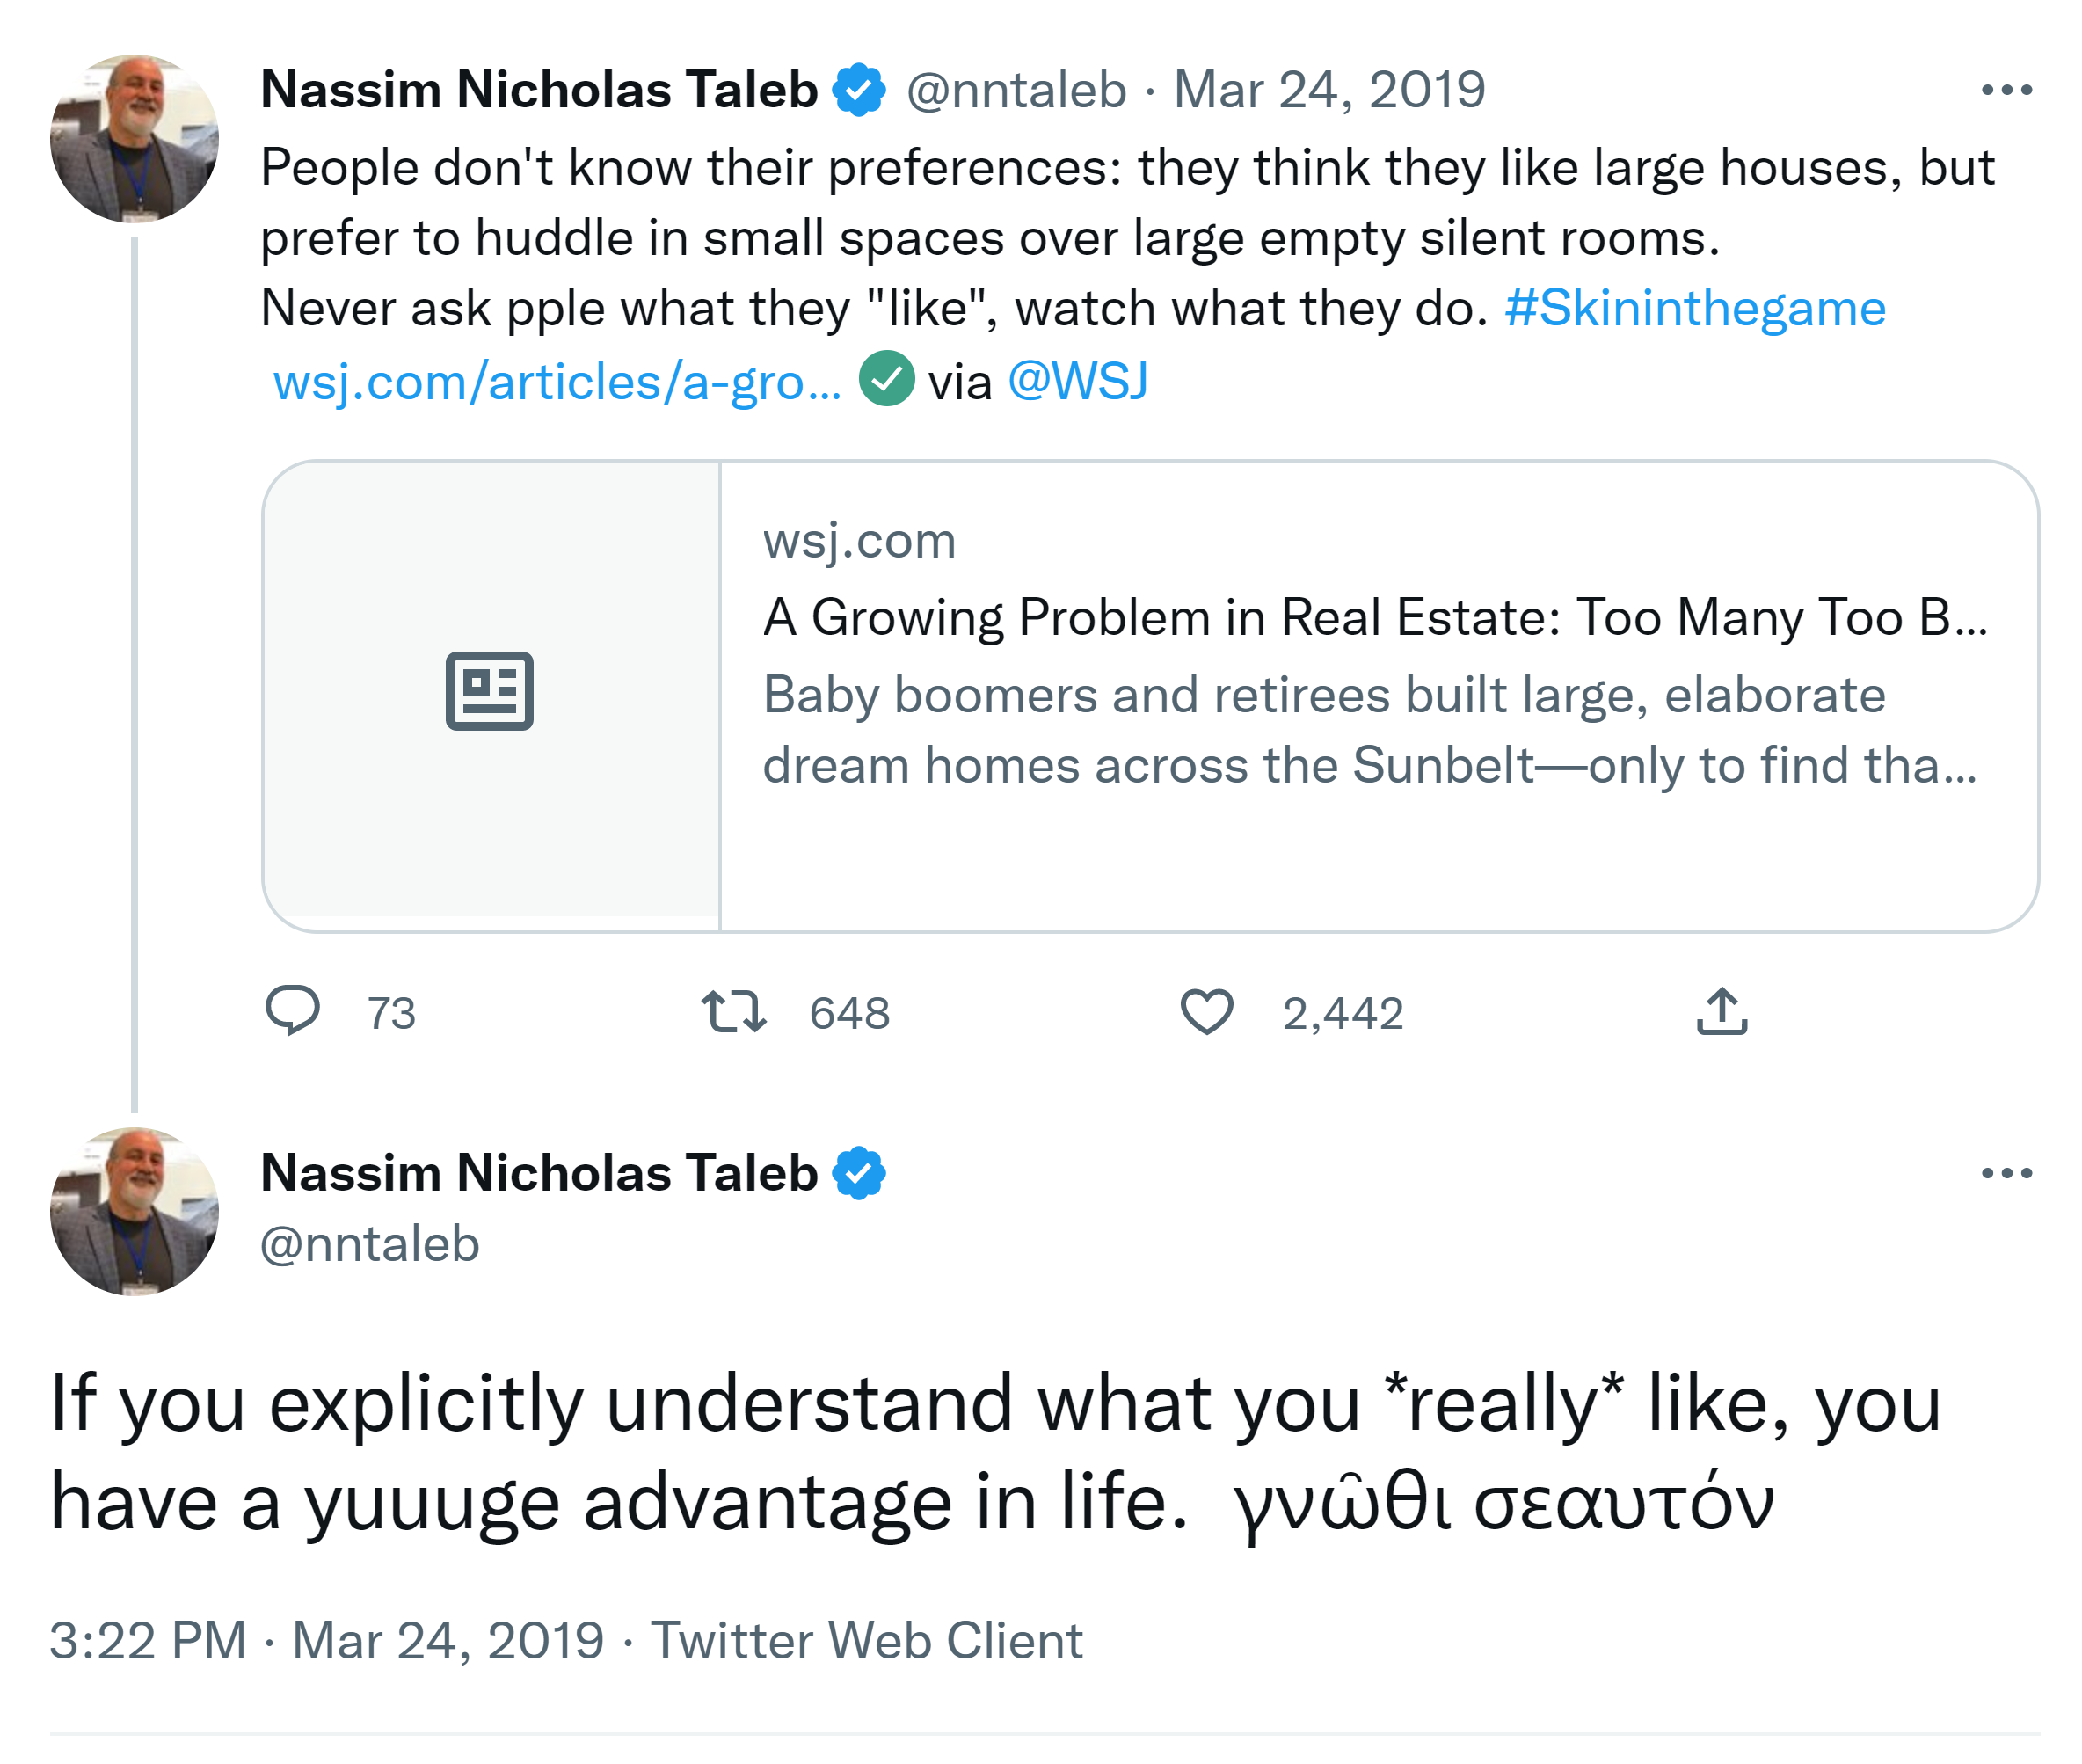Click the top Taleb profile picture
This screenshot has width=2082, height=1764.
(134, 138)
